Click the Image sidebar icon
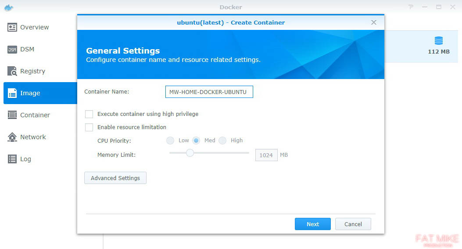Image resolution: width=462 pixels, height=249 pixels. [x=12, y=93]
